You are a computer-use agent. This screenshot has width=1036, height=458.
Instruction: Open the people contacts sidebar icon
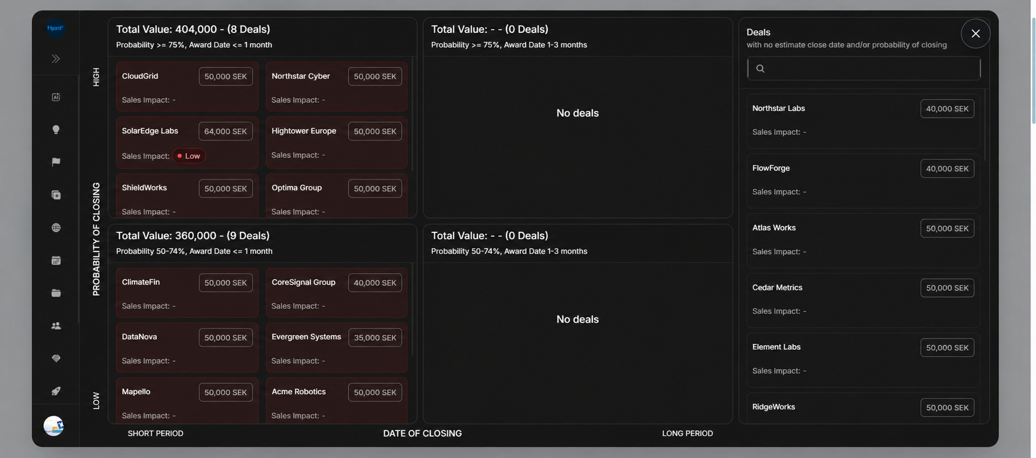click(56, 326)
